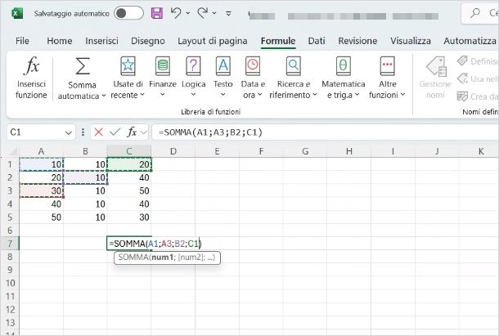Open the Testo function library
The height and width of the screenshot is (336, 499).
click(x=223, y=78)
